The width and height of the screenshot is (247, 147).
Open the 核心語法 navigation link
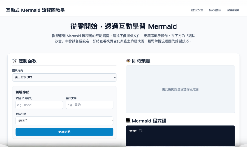(215, 10)
